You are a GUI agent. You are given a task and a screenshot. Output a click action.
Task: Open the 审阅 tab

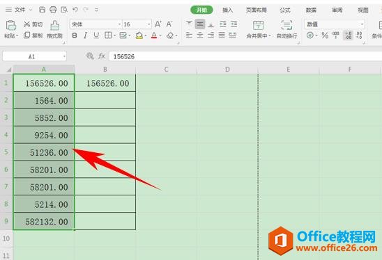[x=337, y=10]
